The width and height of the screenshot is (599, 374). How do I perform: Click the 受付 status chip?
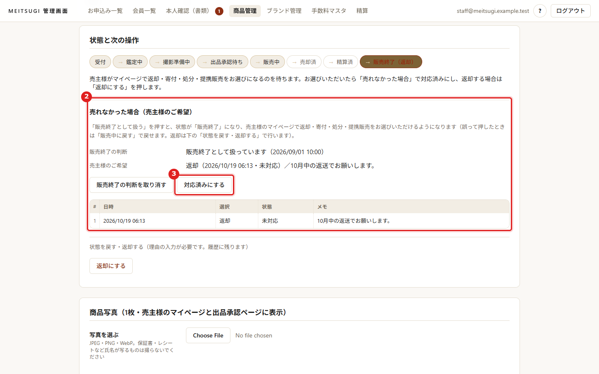[100, 62]
